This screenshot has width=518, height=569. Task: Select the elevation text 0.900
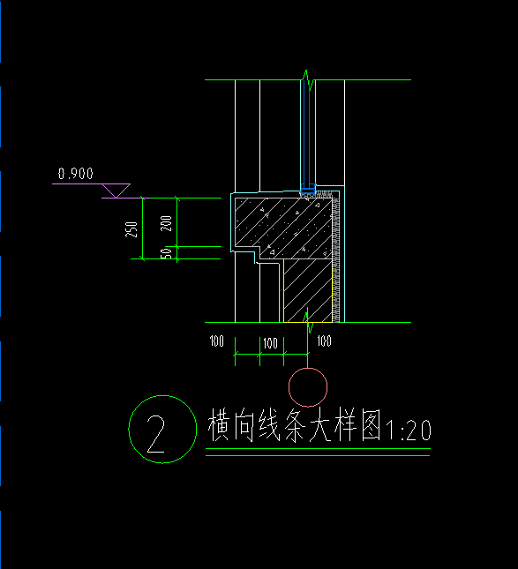76,174
